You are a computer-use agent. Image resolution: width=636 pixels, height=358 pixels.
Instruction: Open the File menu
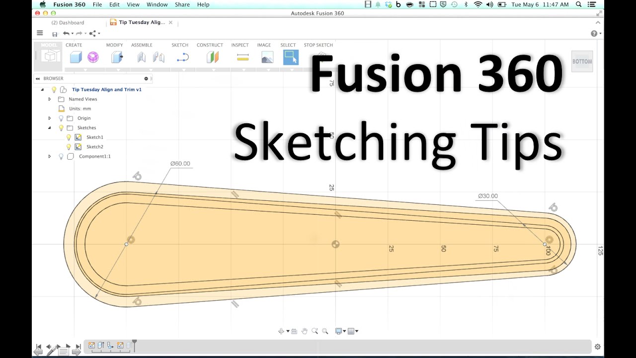[x=97, y=4]
